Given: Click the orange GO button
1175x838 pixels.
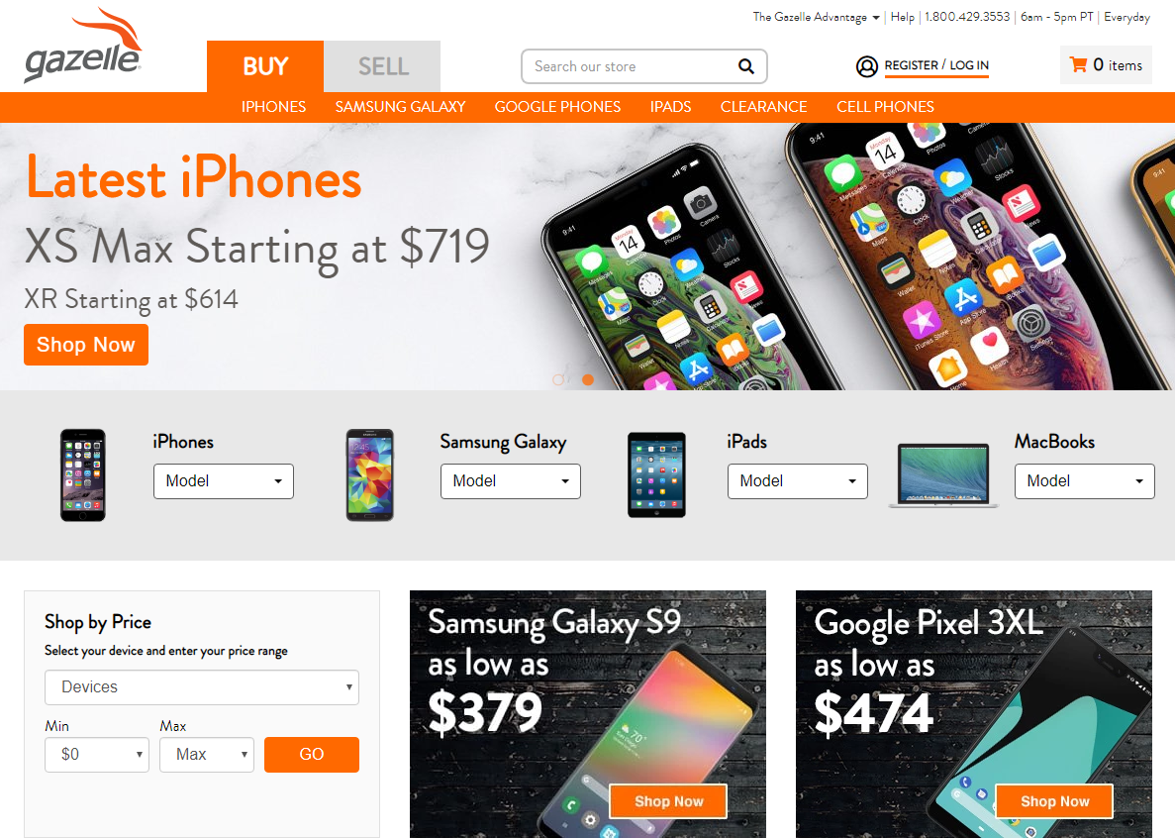Looking at the screenshot, I should coord(312,754).
